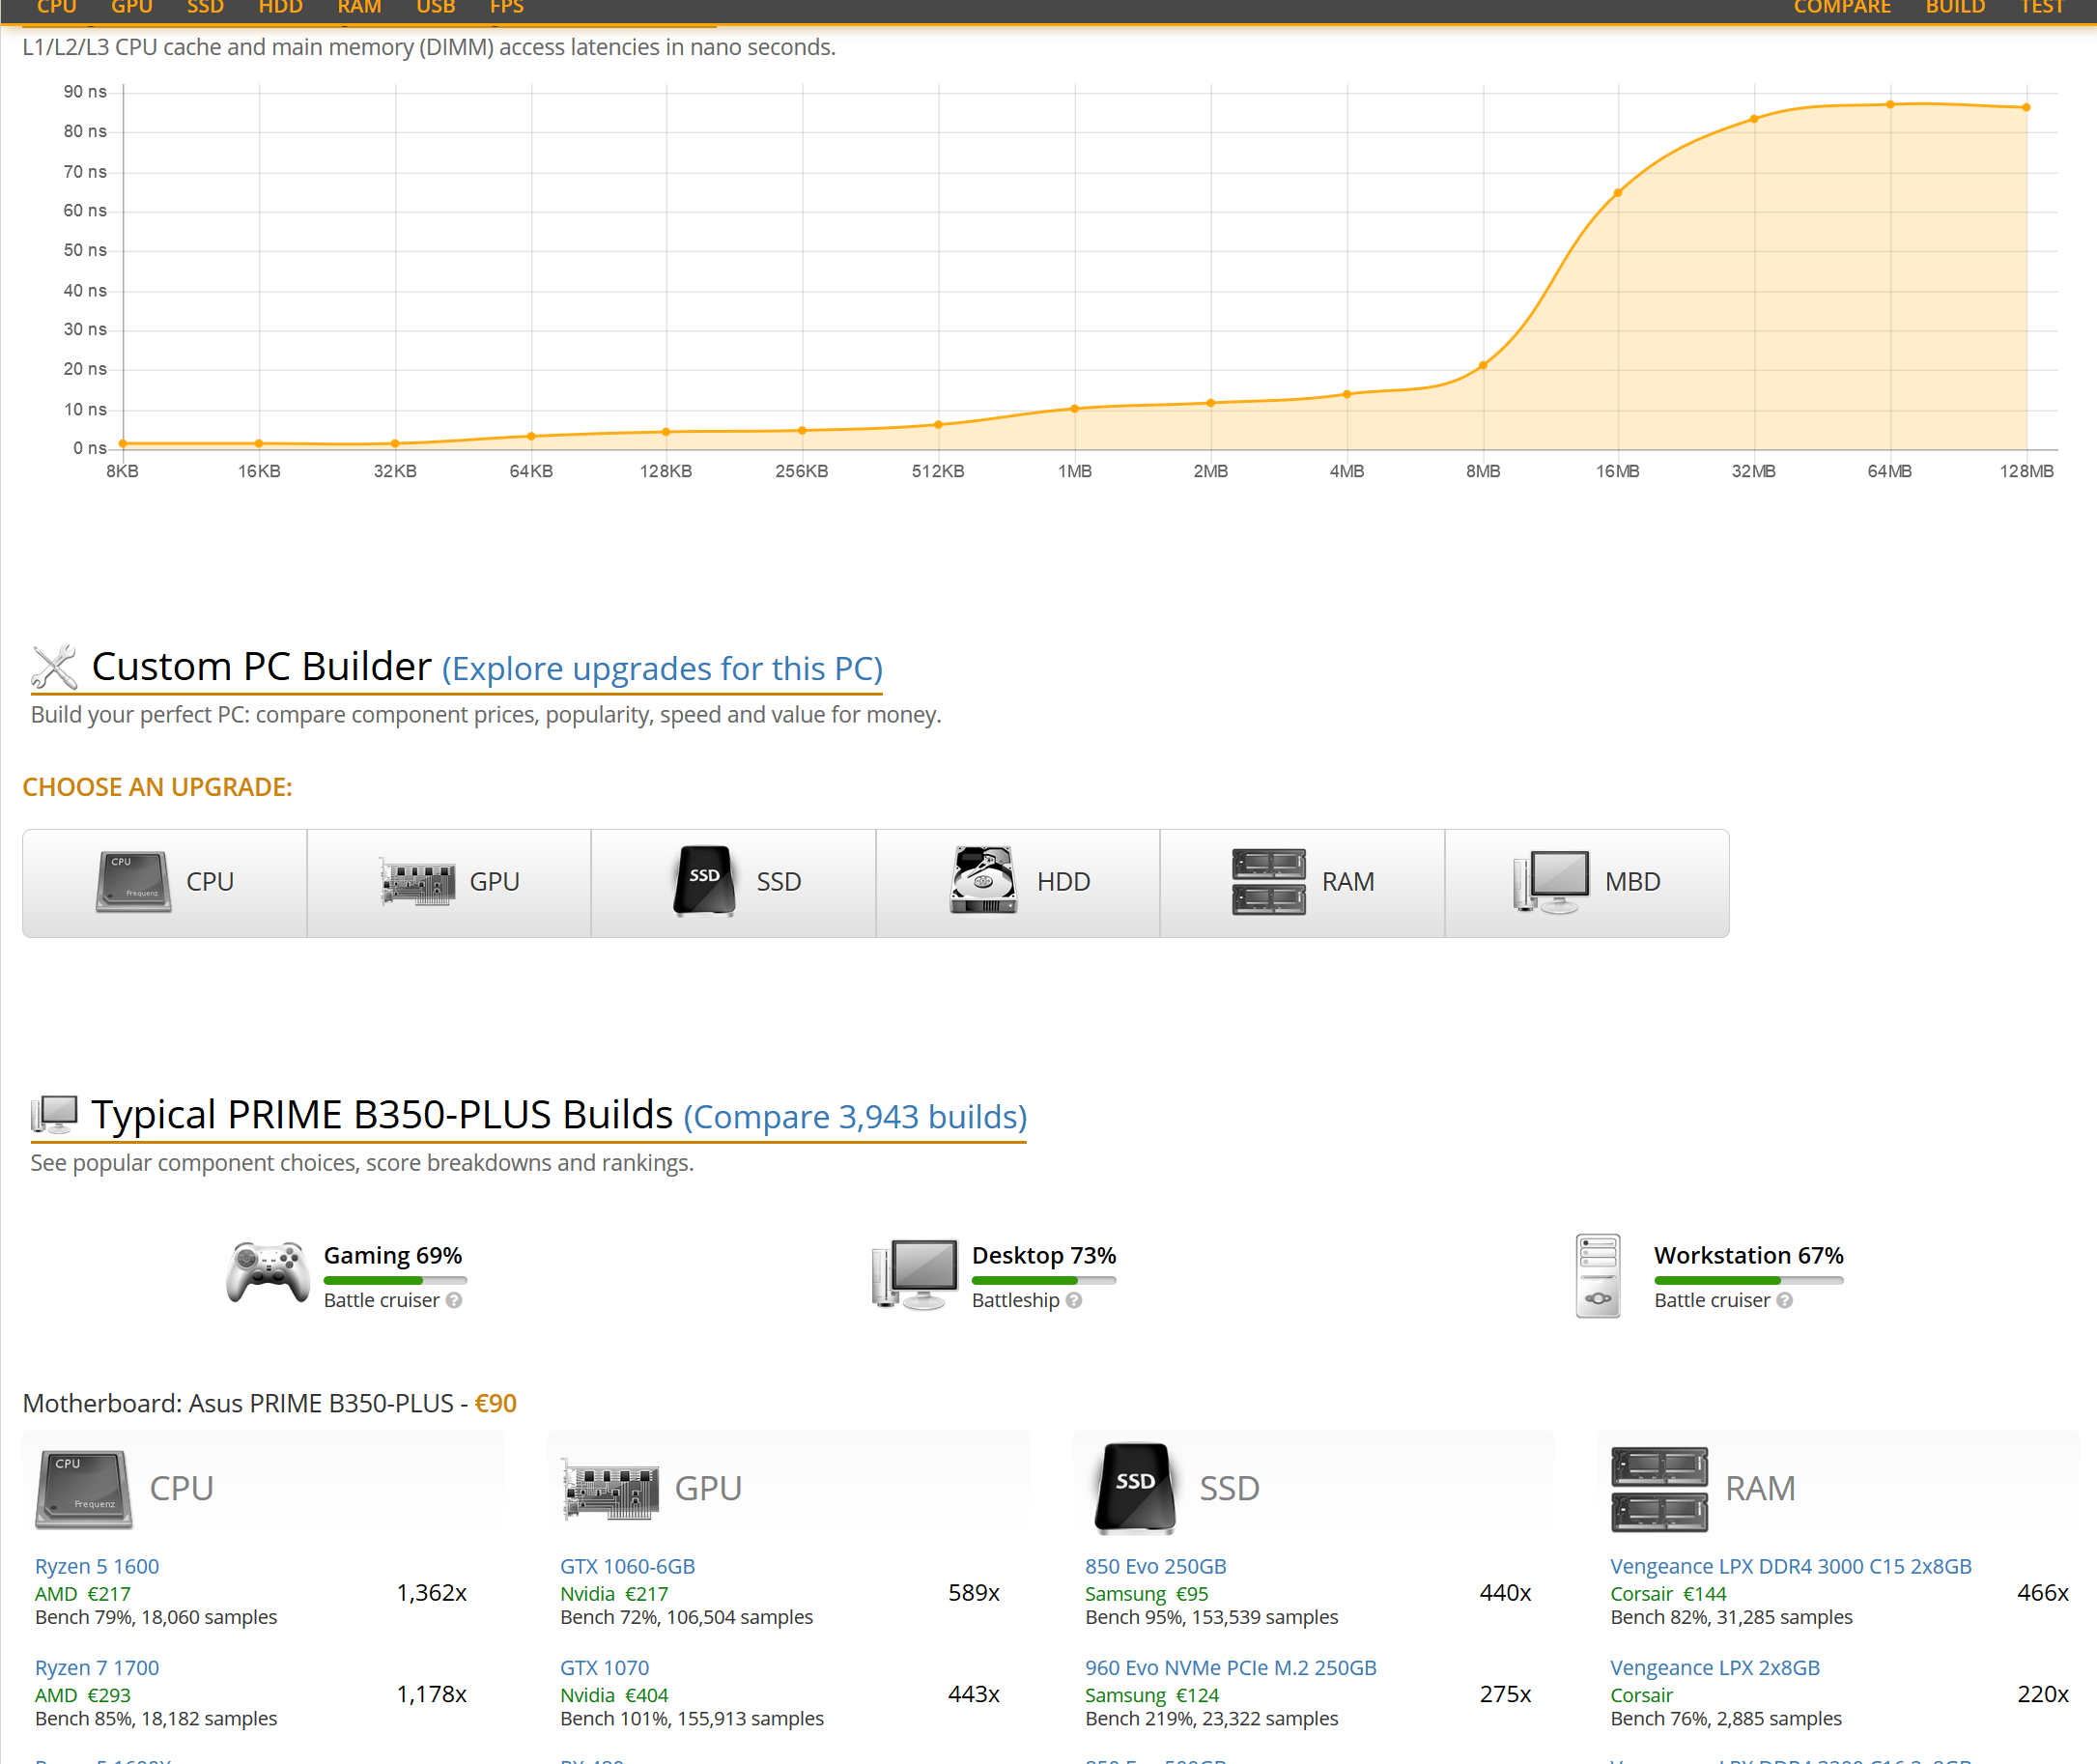Viewport: 2097px width, 1764px height.
Task: Open Explore upgrades for this PC link
Action: click(662, 668)
